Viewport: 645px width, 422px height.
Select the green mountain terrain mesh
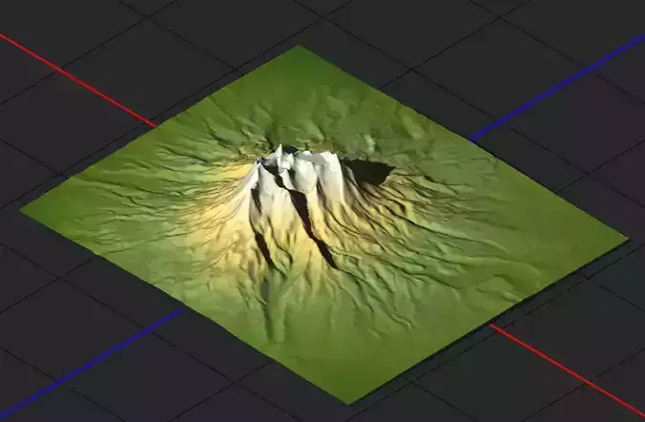323,224
